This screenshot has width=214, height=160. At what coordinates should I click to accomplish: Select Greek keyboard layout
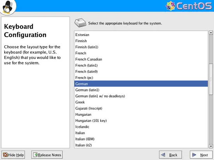coord(141,102)
